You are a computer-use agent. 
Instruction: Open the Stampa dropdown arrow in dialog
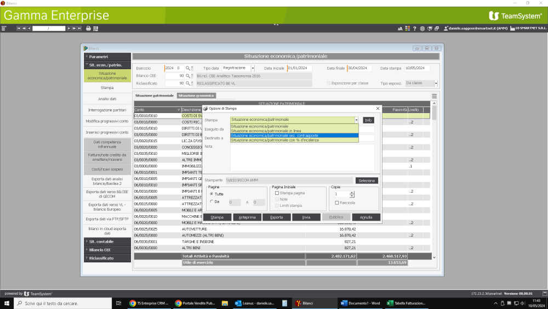(356, 120)
